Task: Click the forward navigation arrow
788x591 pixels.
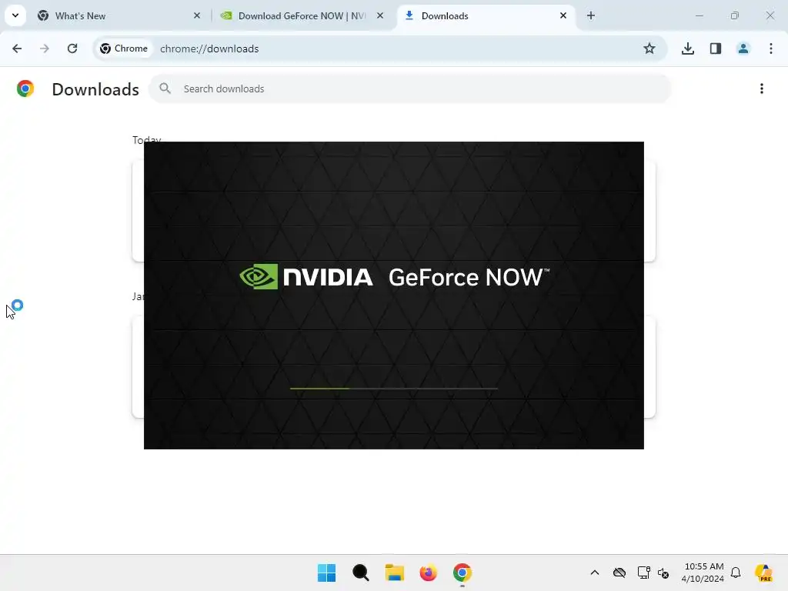Action: [45, 48]
